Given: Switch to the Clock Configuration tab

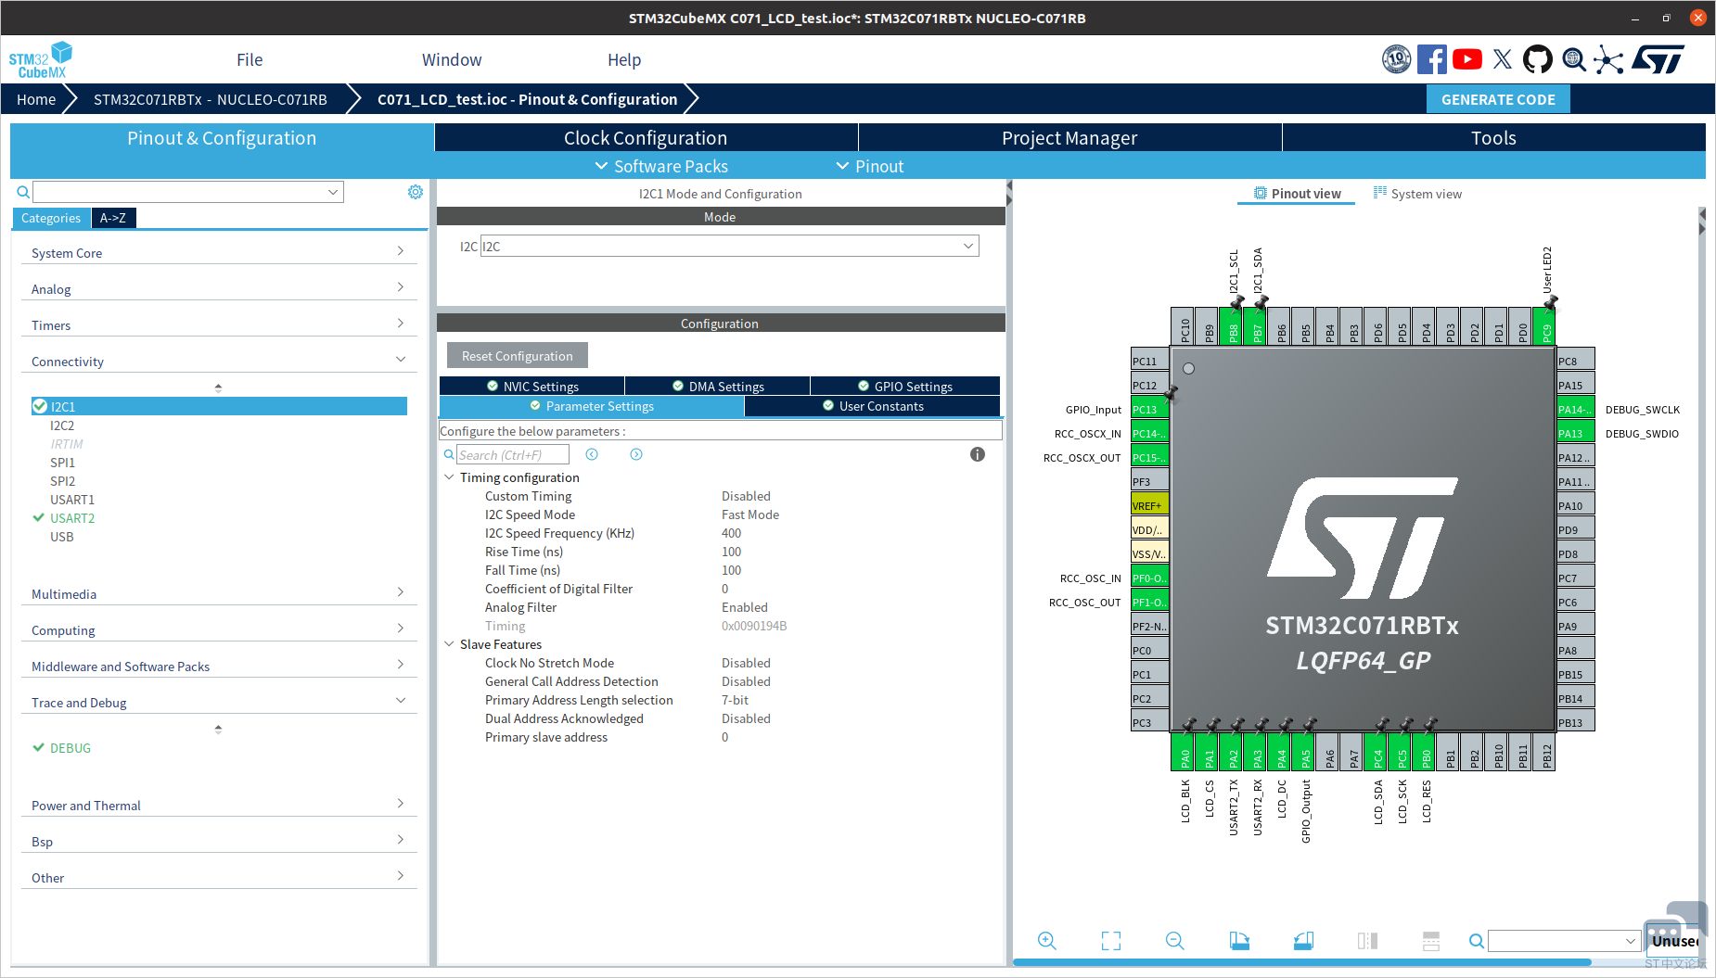Looking at the screenshot, I should coord(646,137).
